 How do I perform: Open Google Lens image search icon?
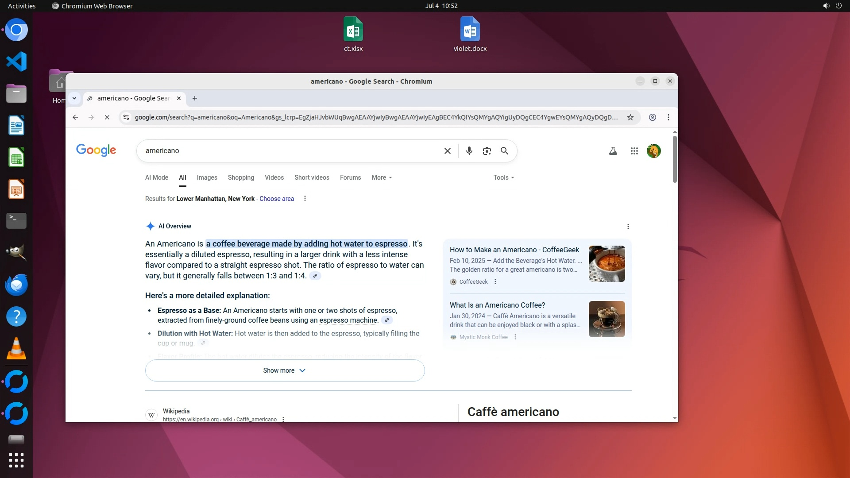click(x=487, y=151)
